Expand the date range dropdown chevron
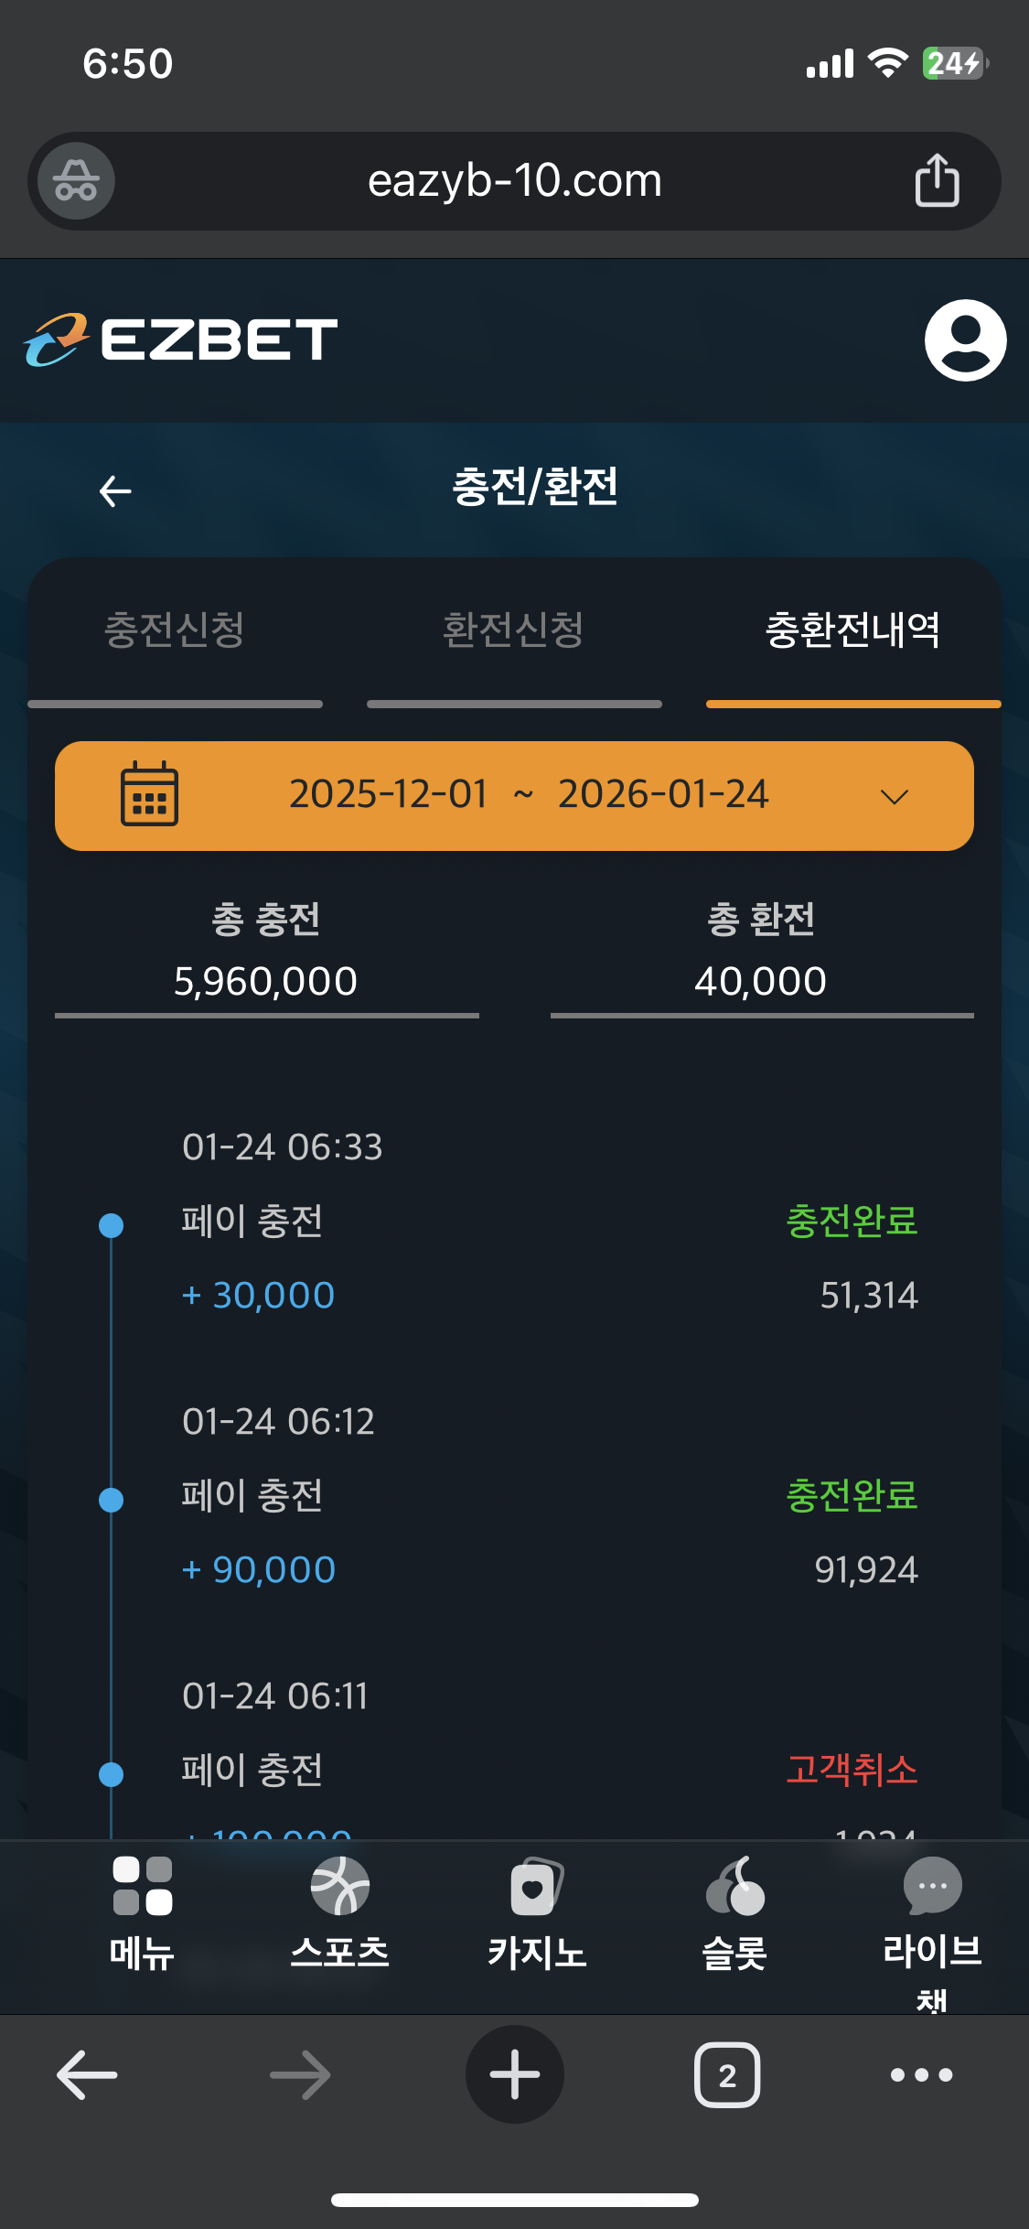The width and height of the screenshot is (1029, 2229). 894,796
